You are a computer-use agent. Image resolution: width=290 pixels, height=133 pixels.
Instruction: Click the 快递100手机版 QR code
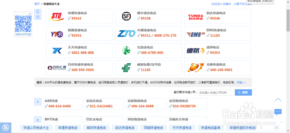click(x=23, y=24)
